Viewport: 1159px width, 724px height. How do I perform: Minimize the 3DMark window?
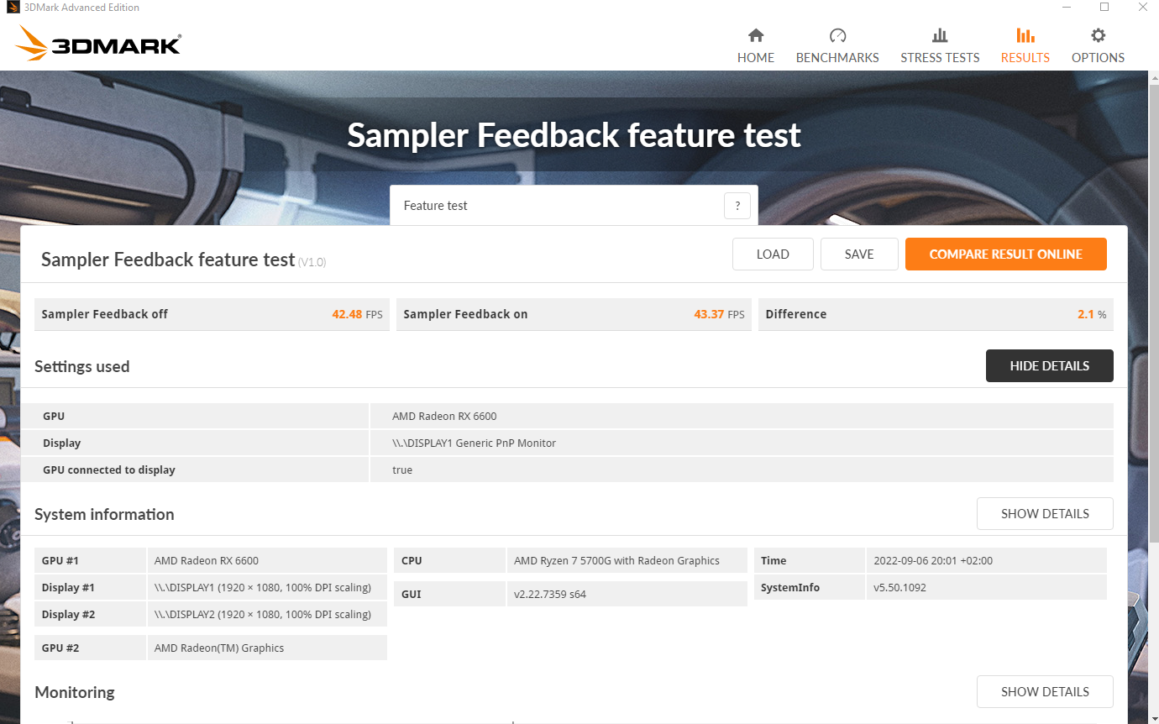[1066, 8]
